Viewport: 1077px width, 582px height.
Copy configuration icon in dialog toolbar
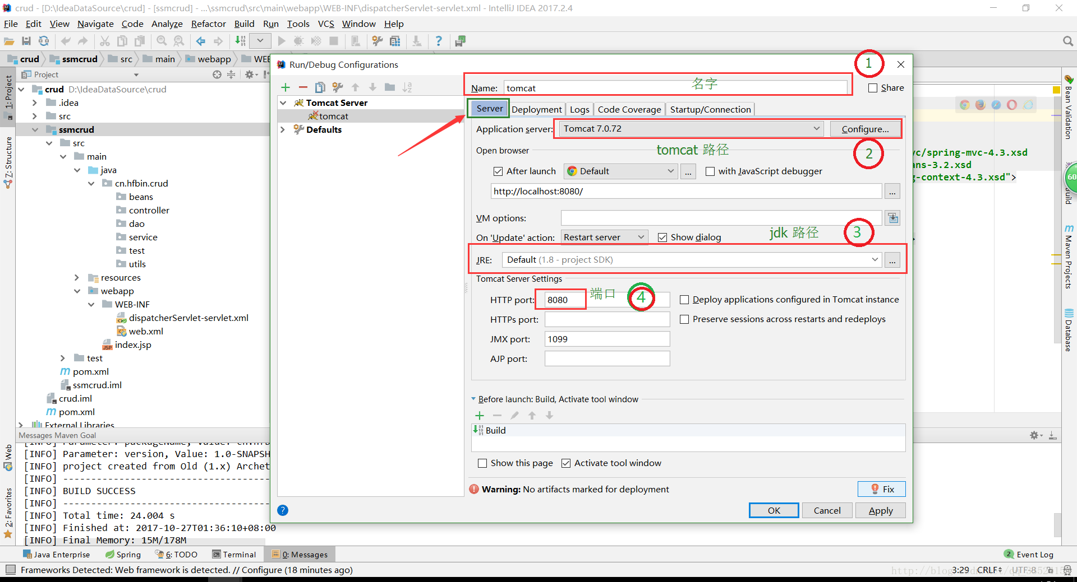(320, 87)
